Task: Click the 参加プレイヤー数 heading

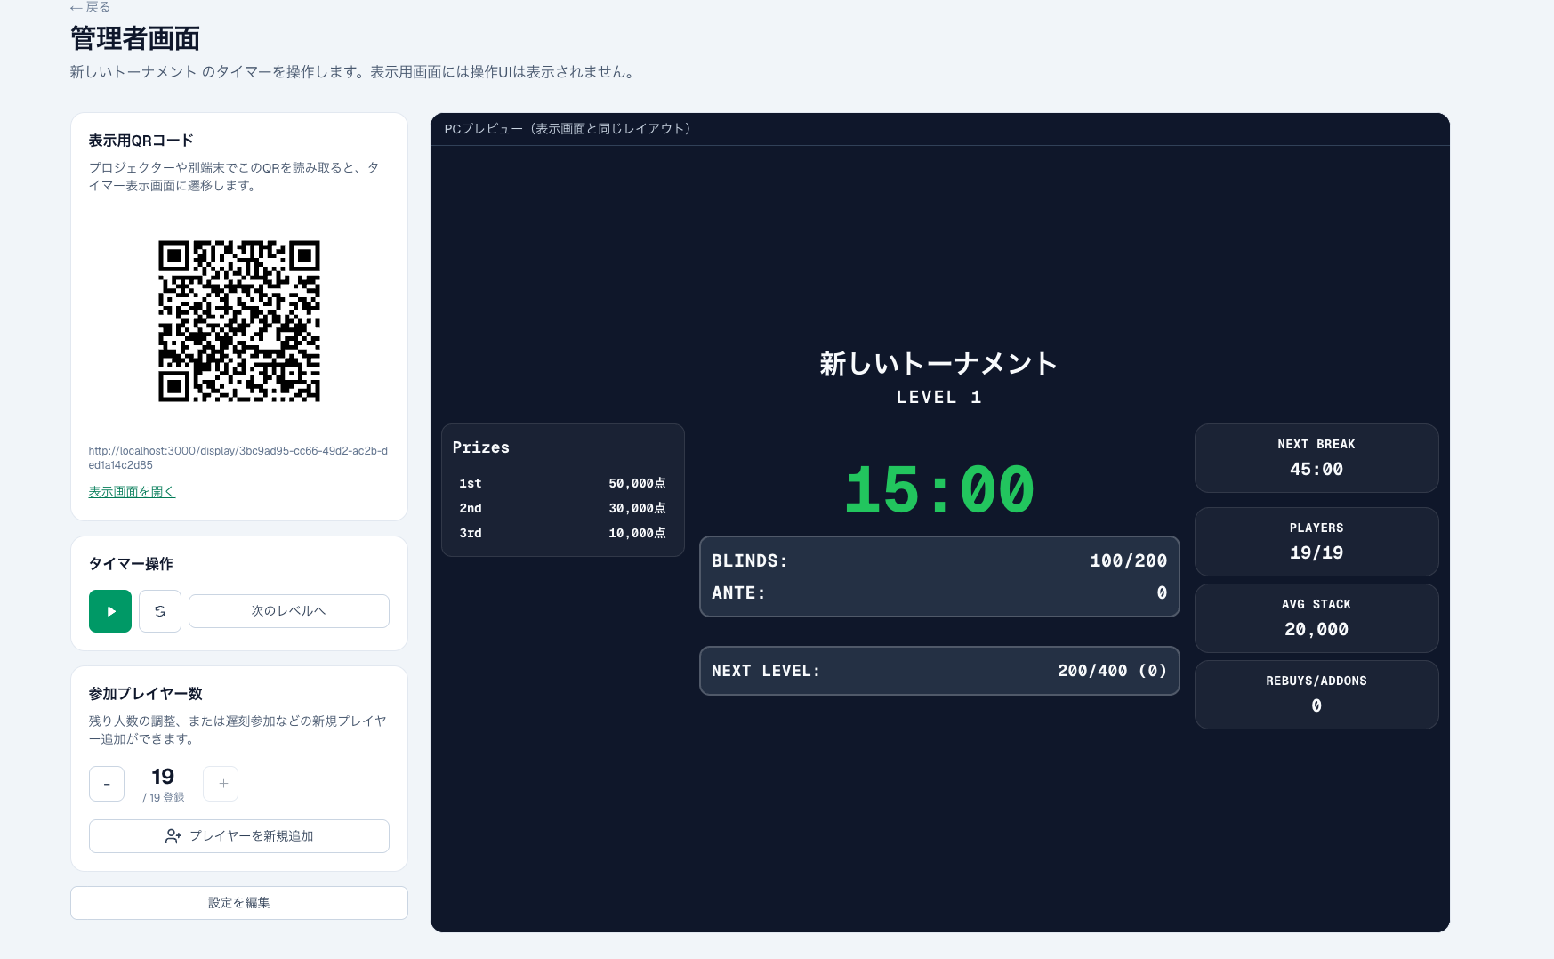Action: (x=146, y=694)
